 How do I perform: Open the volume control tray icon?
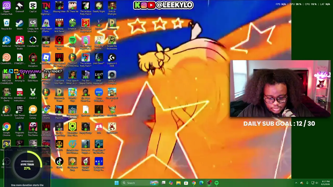317,183
